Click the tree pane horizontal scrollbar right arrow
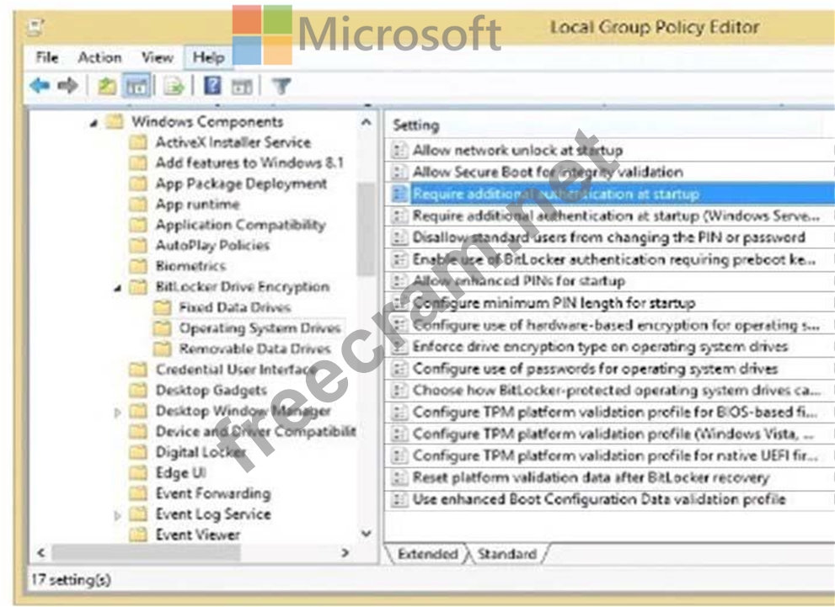Image resolution: width=835 pixels, height=607 pixels. (345, 553)
